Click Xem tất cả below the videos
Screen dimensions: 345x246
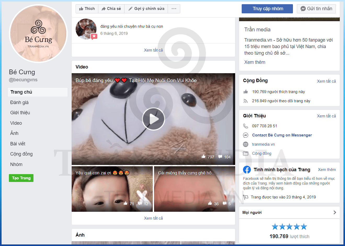click(153, 218)
